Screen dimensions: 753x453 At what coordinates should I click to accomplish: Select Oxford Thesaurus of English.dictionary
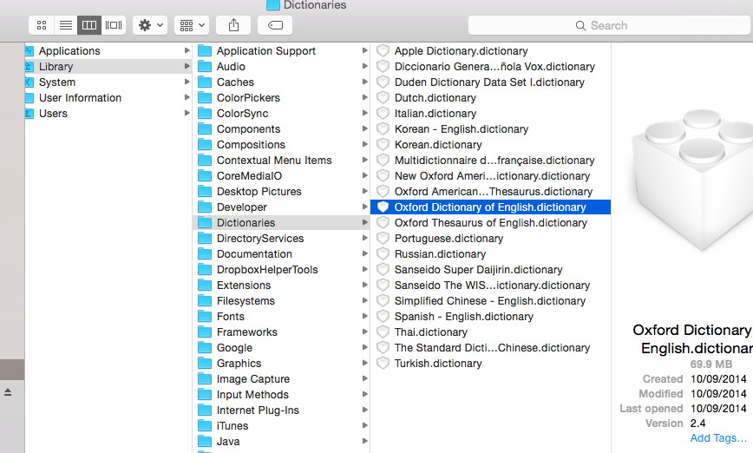(491, 222)
